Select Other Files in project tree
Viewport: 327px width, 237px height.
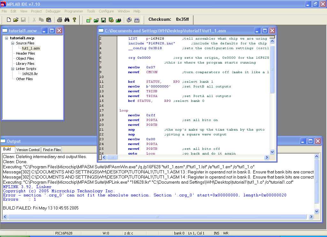(24, 79)
